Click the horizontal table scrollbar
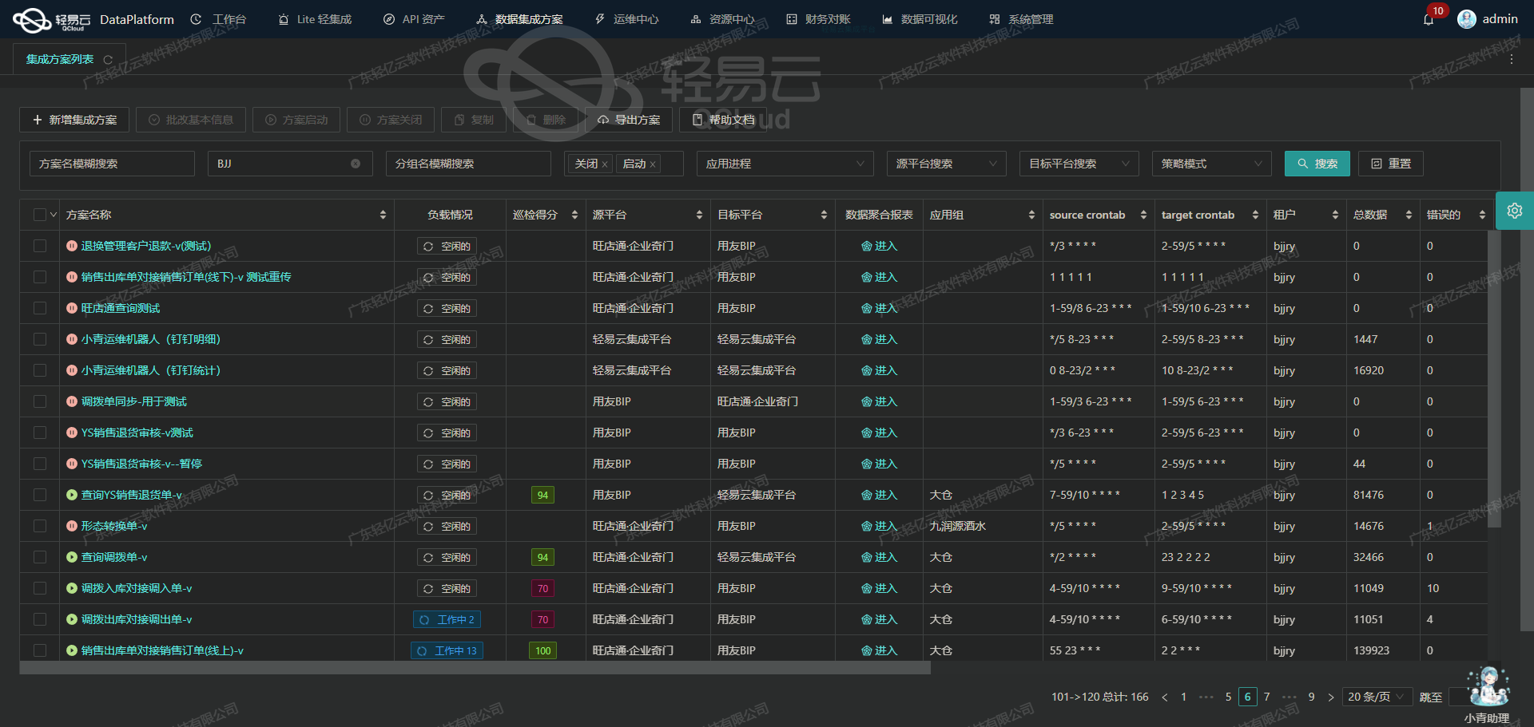1534x727 pixels. 475,668
